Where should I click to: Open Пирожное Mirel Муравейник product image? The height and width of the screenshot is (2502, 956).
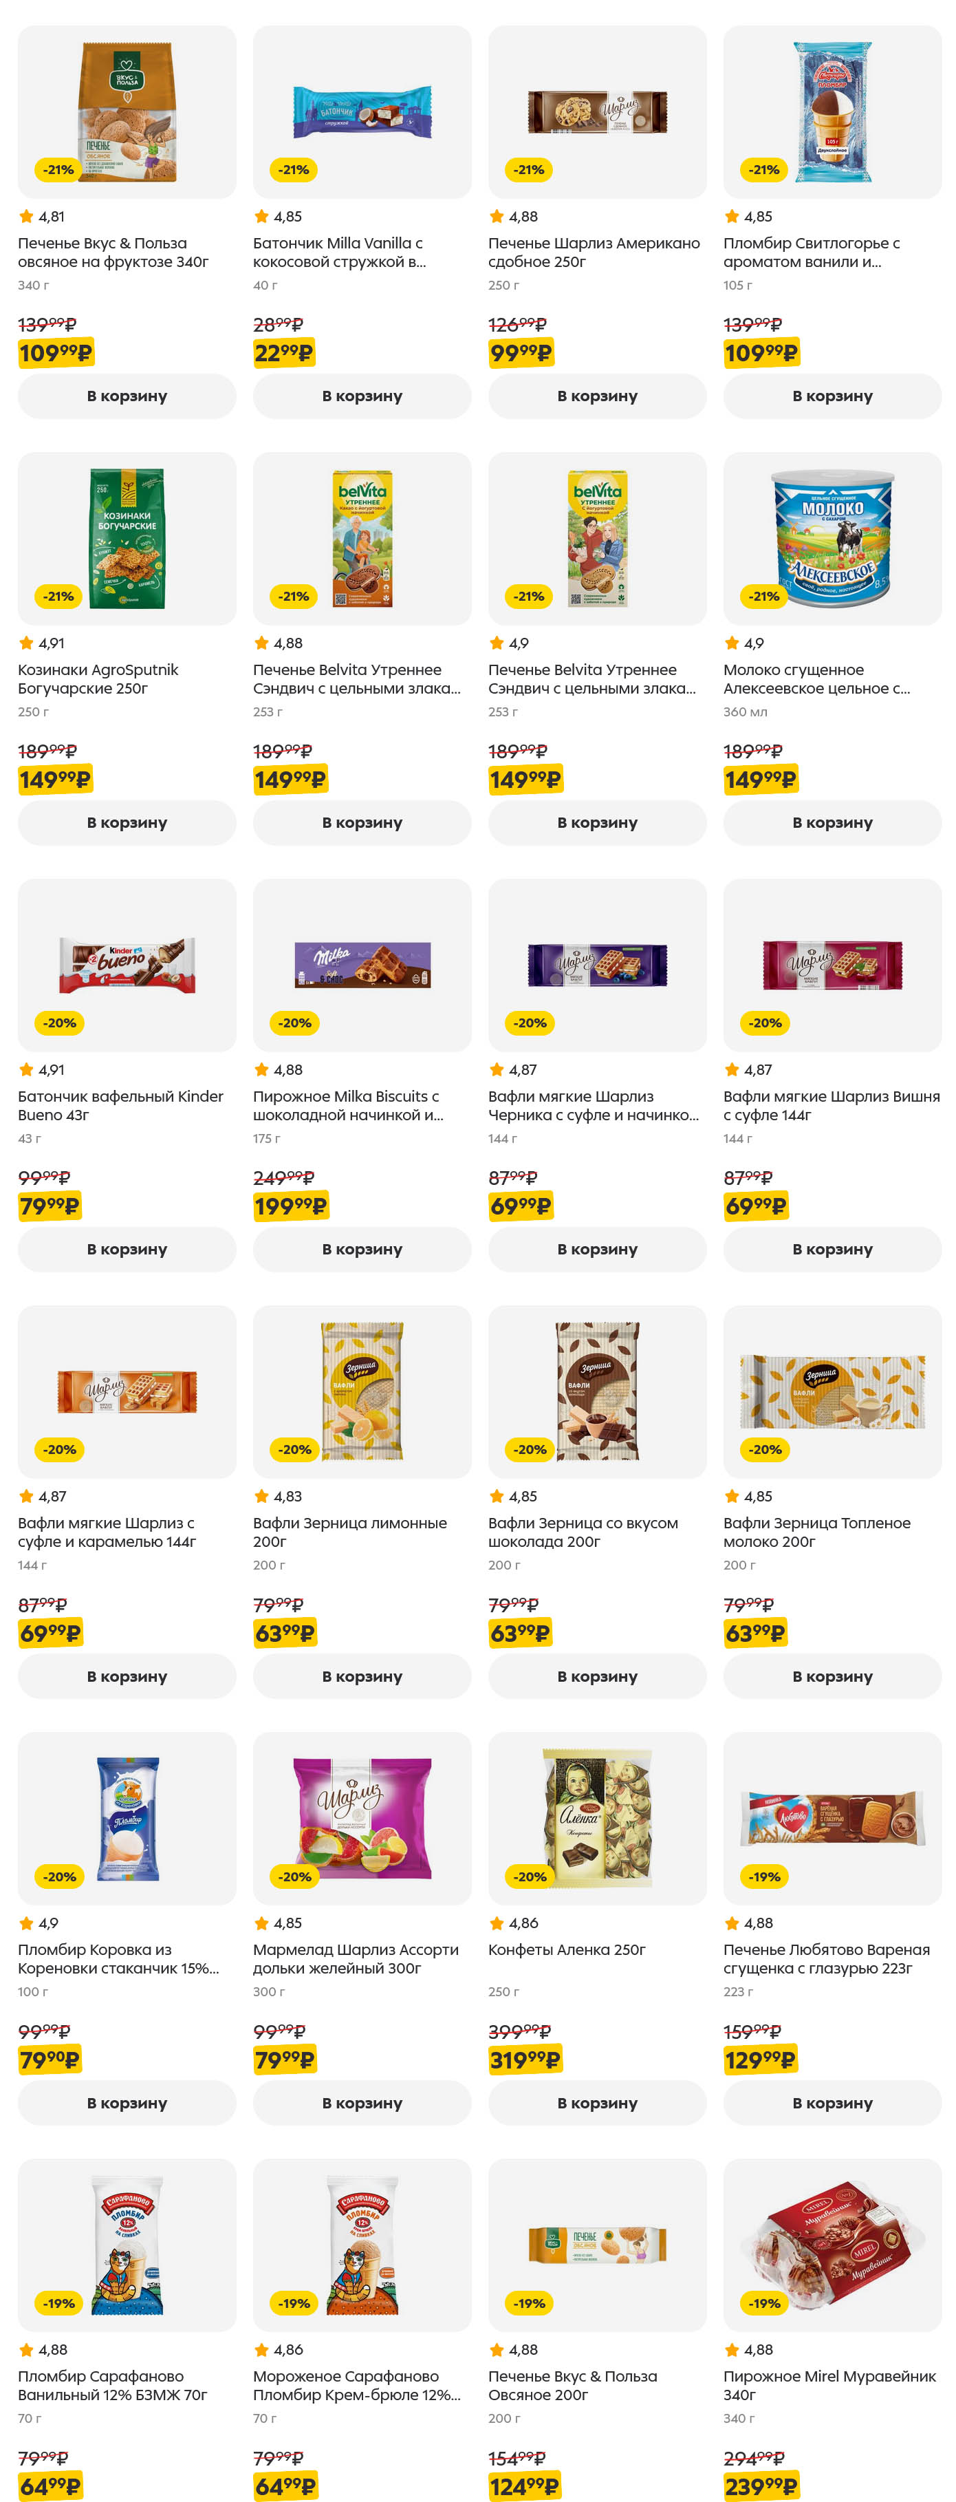pyautogui.click(x=832, y=2244)
